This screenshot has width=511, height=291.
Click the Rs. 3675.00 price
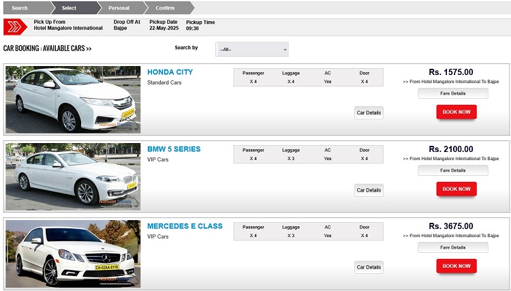point(451,226)
